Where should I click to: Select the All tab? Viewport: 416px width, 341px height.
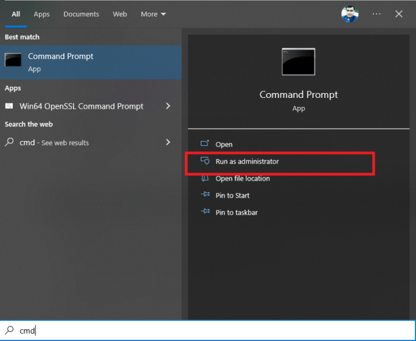click(x=16, y=14)
